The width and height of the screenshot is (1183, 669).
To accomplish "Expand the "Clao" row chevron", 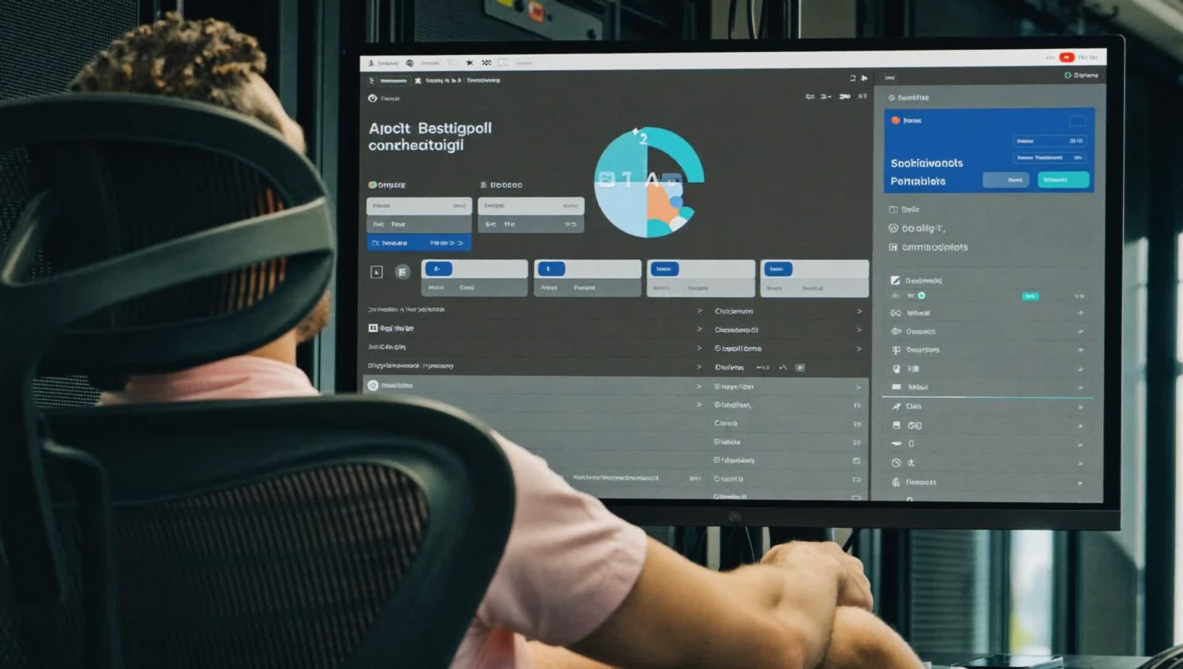I will coord(1080,407).
